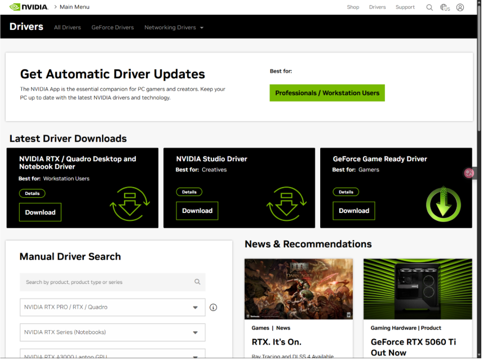Click the Game Ready Driver Details button
This screenshot has height=360, width=483.
coord(345,192)
